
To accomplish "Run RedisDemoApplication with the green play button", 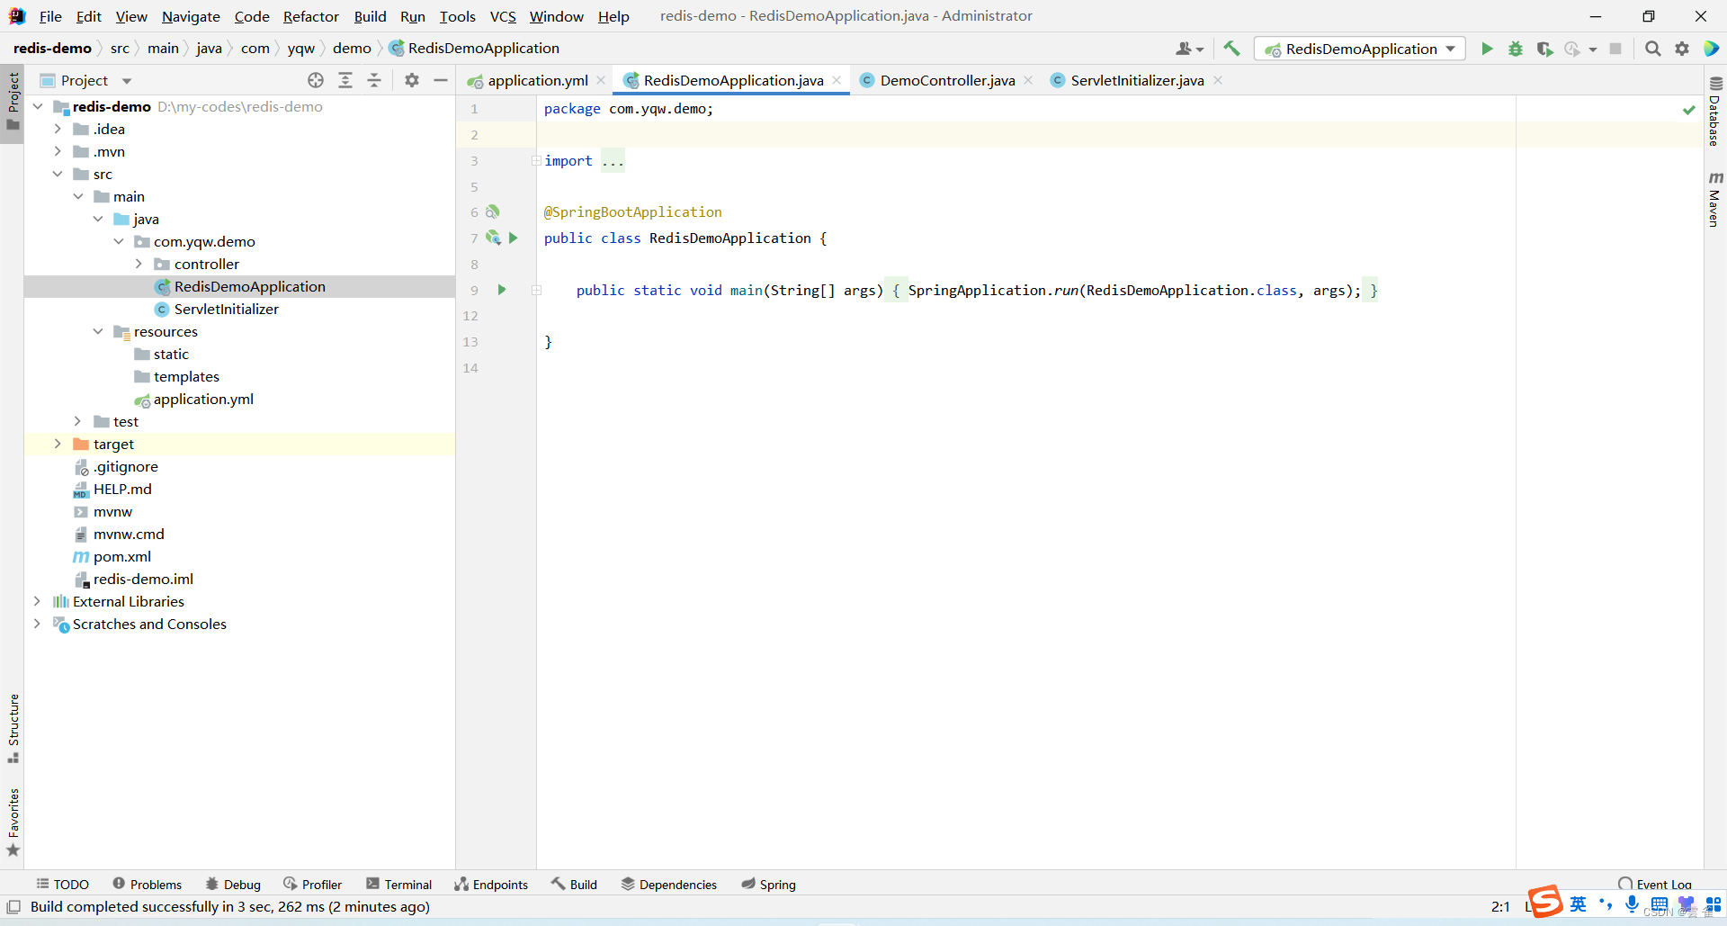I will [x=1487, y=49].
